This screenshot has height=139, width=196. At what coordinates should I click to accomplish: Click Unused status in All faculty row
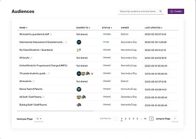[x=107, y=57]
